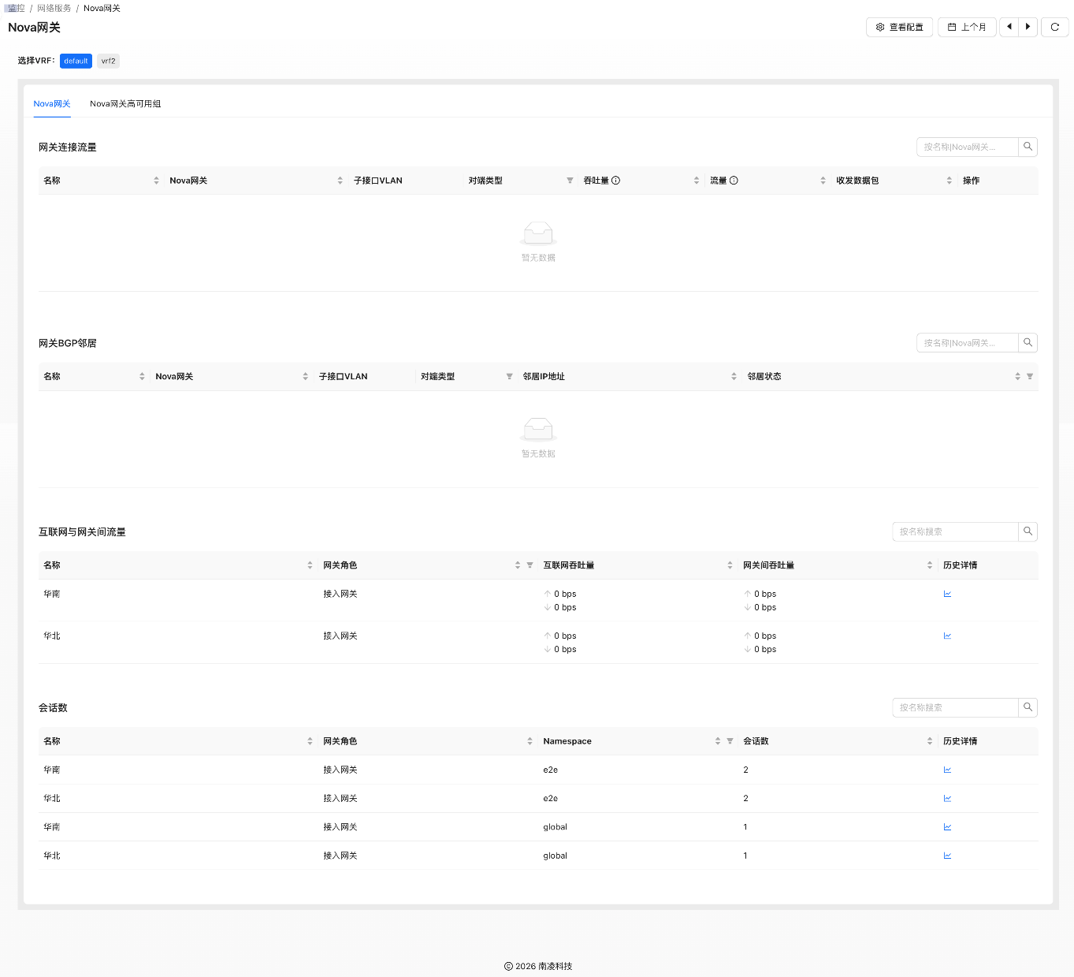Open history chart for 华北 e2e session row
Image resolution: width=1074 pixels, height=977 pixels.
coord(947,799)
